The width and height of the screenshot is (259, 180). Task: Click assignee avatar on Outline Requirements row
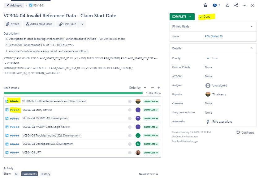tap(138, 101)
